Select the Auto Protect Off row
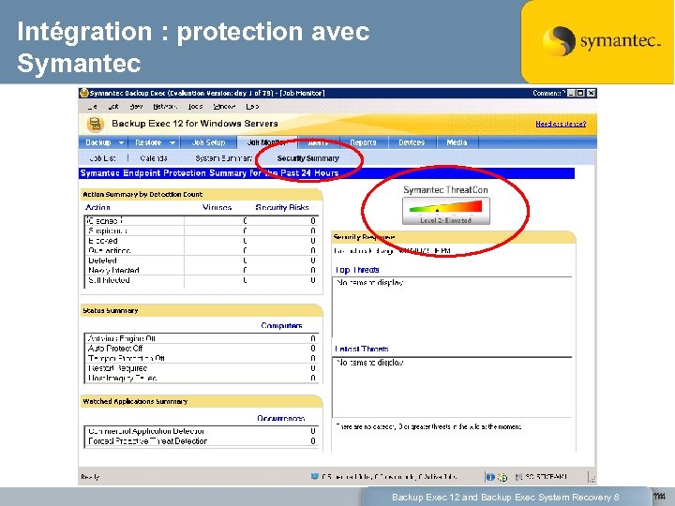 pos(202,348)
